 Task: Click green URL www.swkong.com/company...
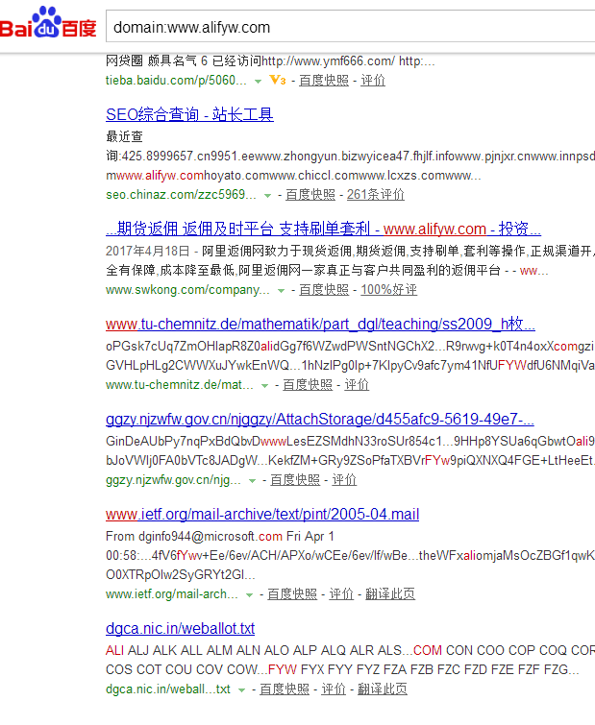(187, 290)
